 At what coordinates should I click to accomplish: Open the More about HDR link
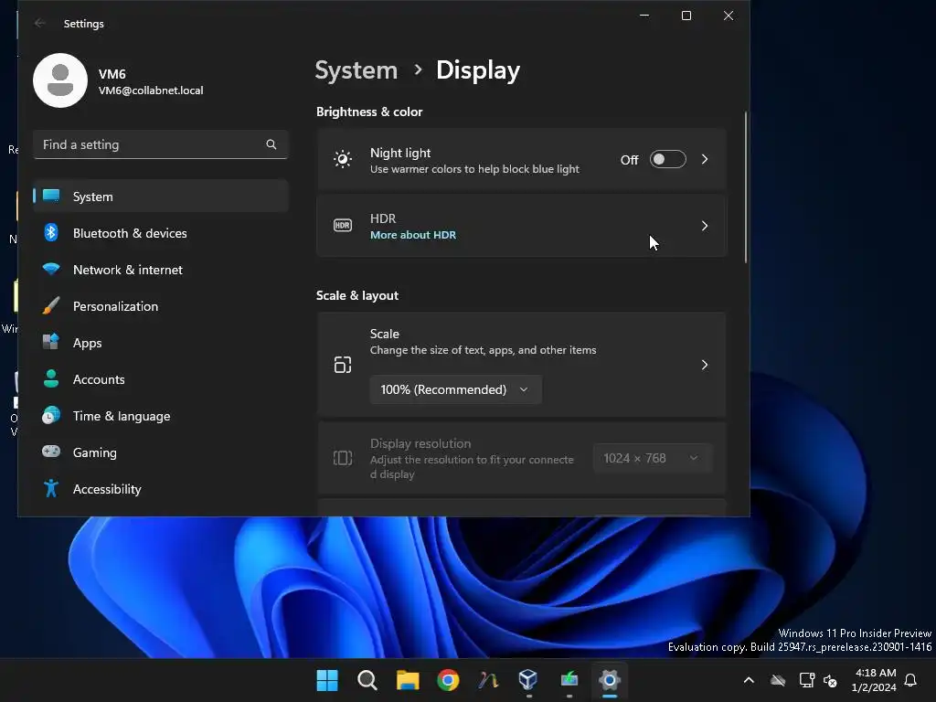(412, 235)
